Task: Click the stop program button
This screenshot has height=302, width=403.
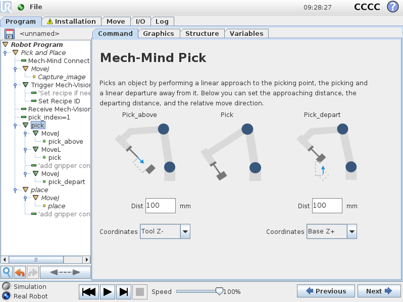Action: [x=139, y=292]
